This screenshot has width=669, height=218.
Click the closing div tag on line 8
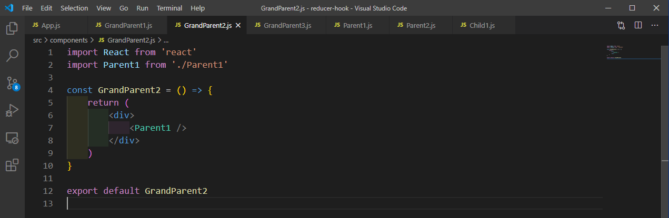tap(124, 141)
